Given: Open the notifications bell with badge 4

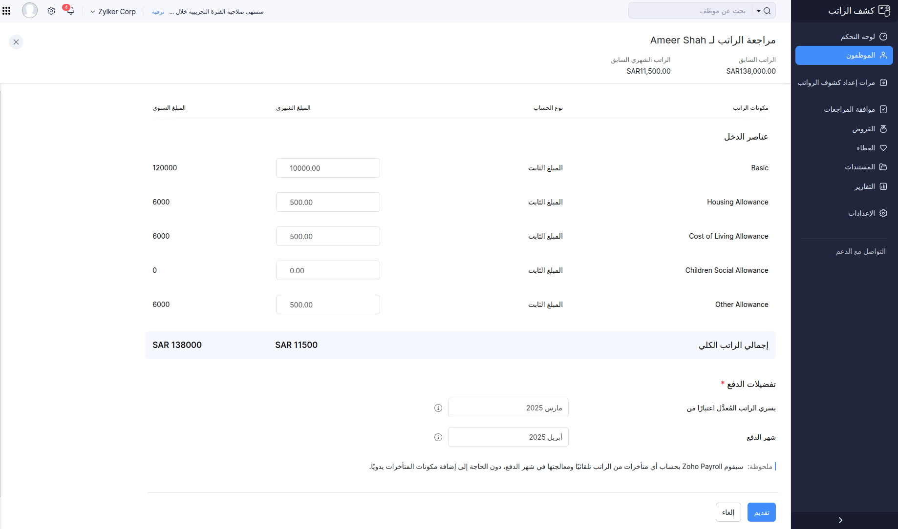Looking at the screenshot, I should [x=70, y=11].
